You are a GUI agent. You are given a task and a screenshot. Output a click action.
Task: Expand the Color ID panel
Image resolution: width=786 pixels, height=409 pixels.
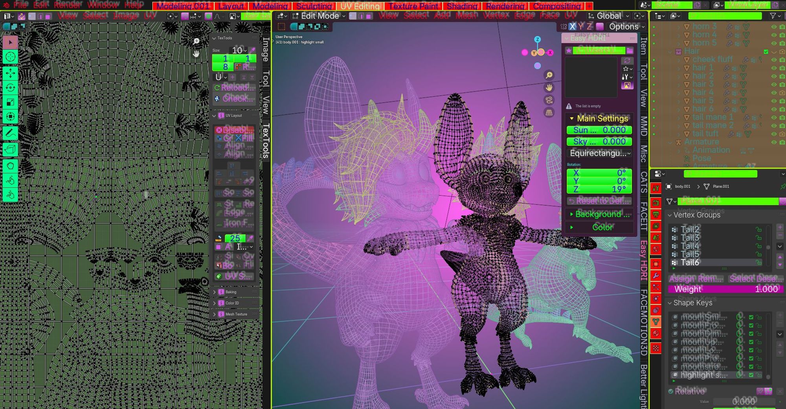tap(215, 303)
